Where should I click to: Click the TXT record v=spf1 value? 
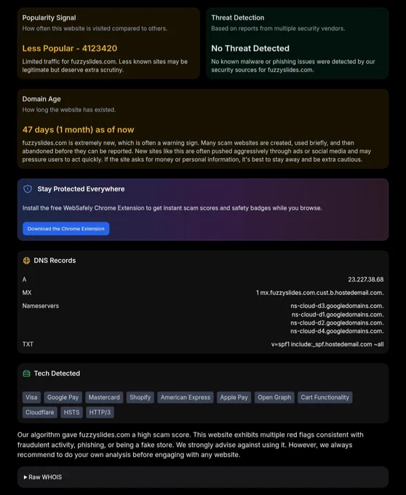click(327, 344)
